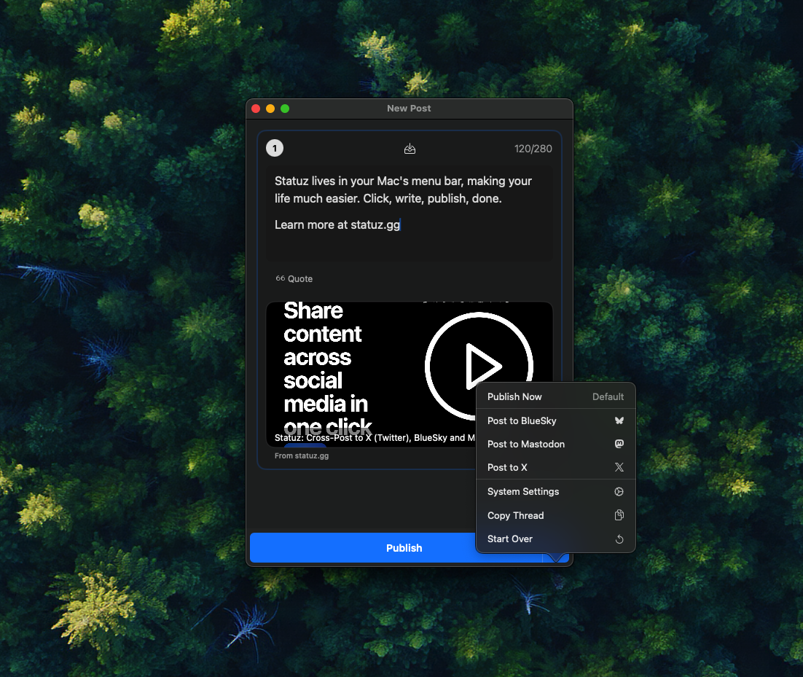Click the gear icon beside System Settings

619,491
